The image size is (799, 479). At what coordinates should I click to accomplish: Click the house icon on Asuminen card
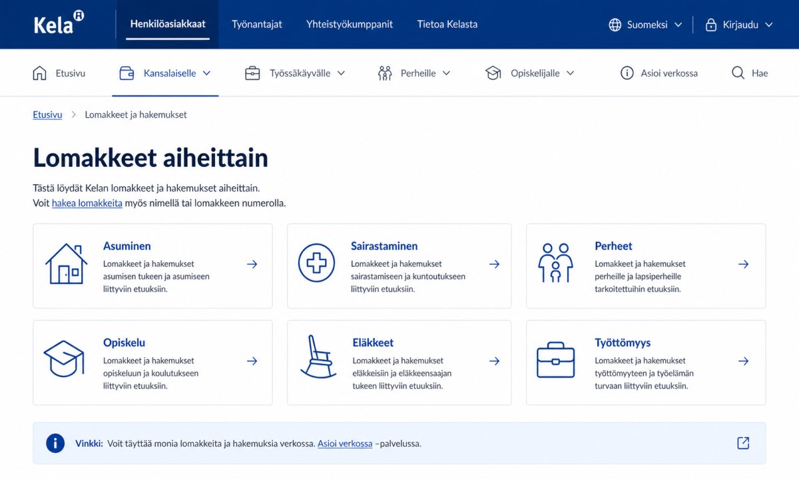point(66,263)
